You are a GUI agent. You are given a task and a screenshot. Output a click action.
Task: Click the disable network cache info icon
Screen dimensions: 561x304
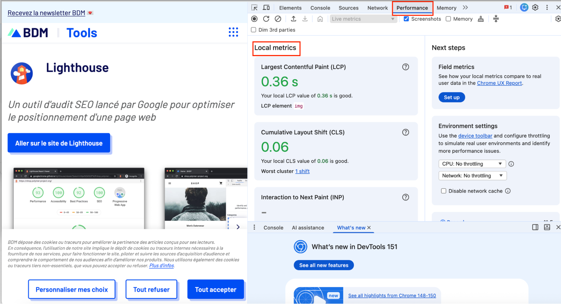coord(508,191)
